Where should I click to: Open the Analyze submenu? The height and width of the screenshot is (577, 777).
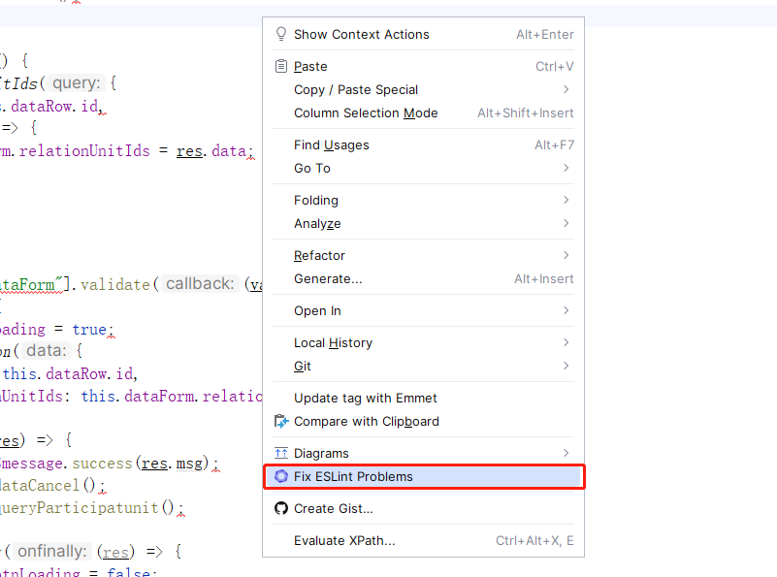pyautogui.click(x=317, y=223)
